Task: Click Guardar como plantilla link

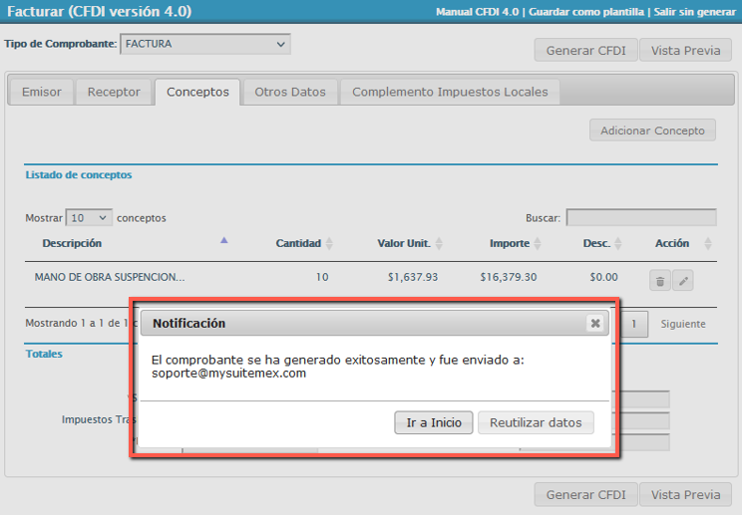Action: tap(587, 12)
